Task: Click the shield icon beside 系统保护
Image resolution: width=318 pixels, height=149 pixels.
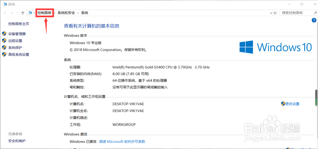Action: pos(4,47)
